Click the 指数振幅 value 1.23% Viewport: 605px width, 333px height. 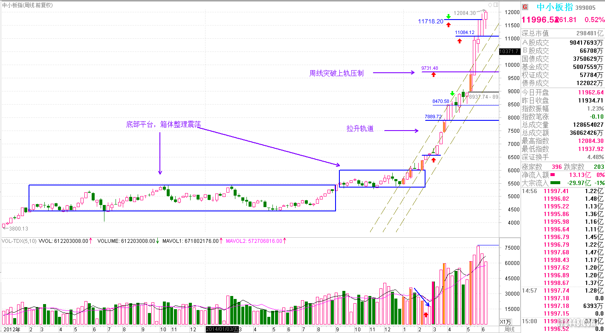click(595, 108)
